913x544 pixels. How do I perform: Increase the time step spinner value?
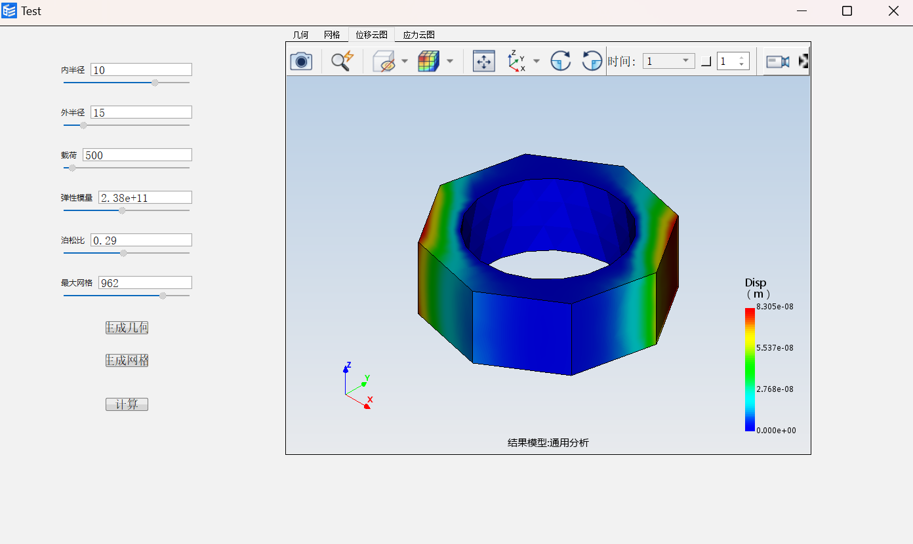tap(742, 57)
